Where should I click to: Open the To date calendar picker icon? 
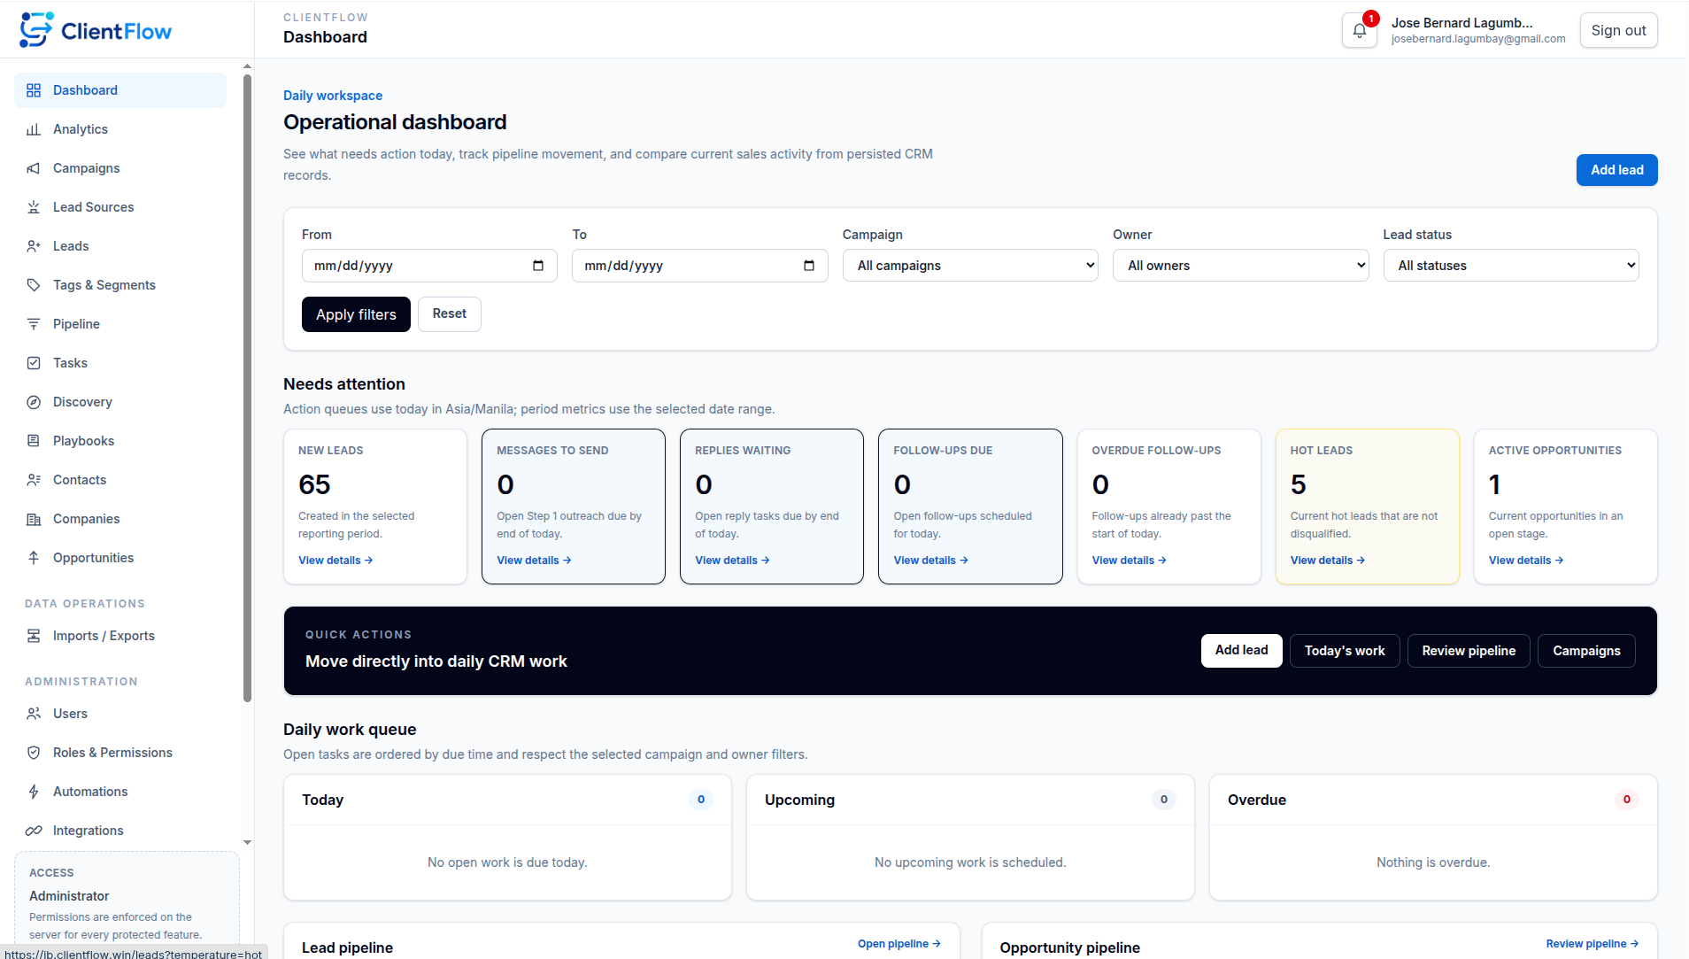coord(809,266)
